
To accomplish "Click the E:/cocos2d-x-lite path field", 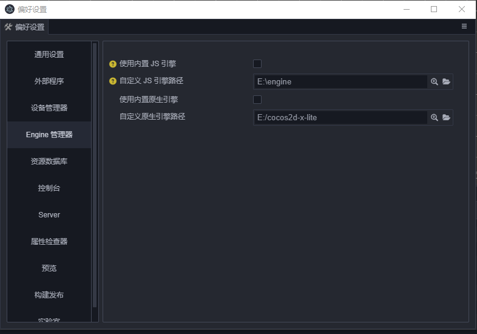I will click(340, 118).
